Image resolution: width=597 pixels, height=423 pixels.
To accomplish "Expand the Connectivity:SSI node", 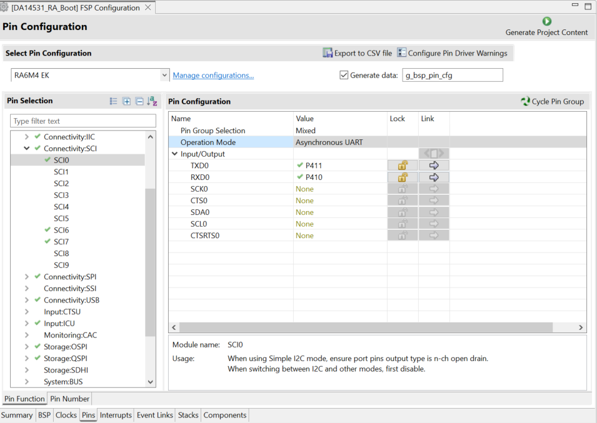I will coord(27,288).
